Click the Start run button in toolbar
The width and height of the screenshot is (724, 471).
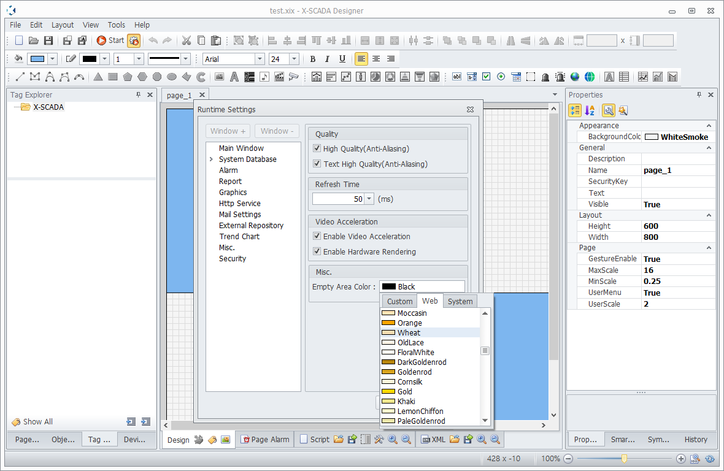pos(110,40)
